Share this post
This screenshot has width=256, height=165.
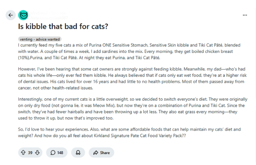point(101,152)
